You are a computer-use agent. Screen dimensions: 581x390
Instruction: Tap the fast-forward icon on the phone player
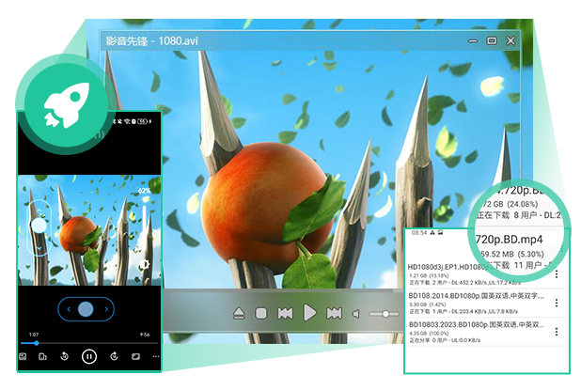click(x=114, y=356)
